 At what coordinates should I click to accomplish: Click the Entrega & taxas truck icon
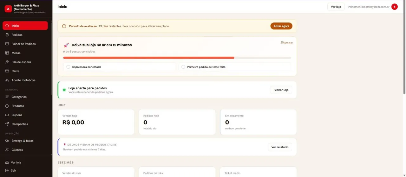coord(7,141)
